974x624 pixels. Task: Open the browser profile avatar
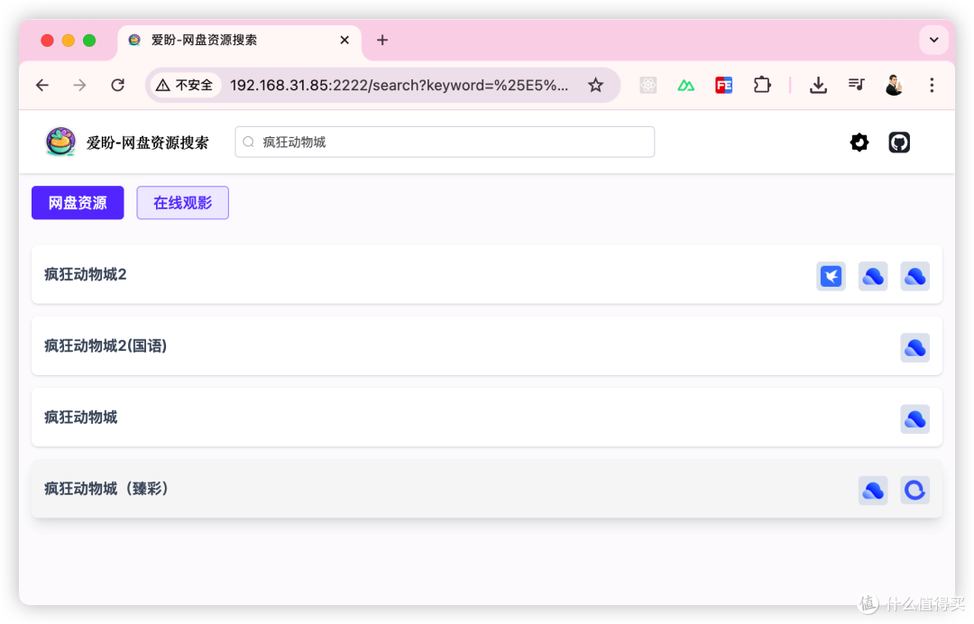point(894,85)
